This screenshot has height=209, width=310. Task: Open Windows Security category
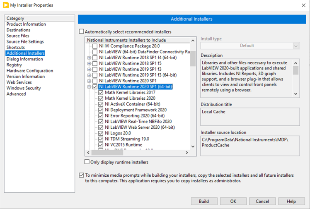coord(24,88)
